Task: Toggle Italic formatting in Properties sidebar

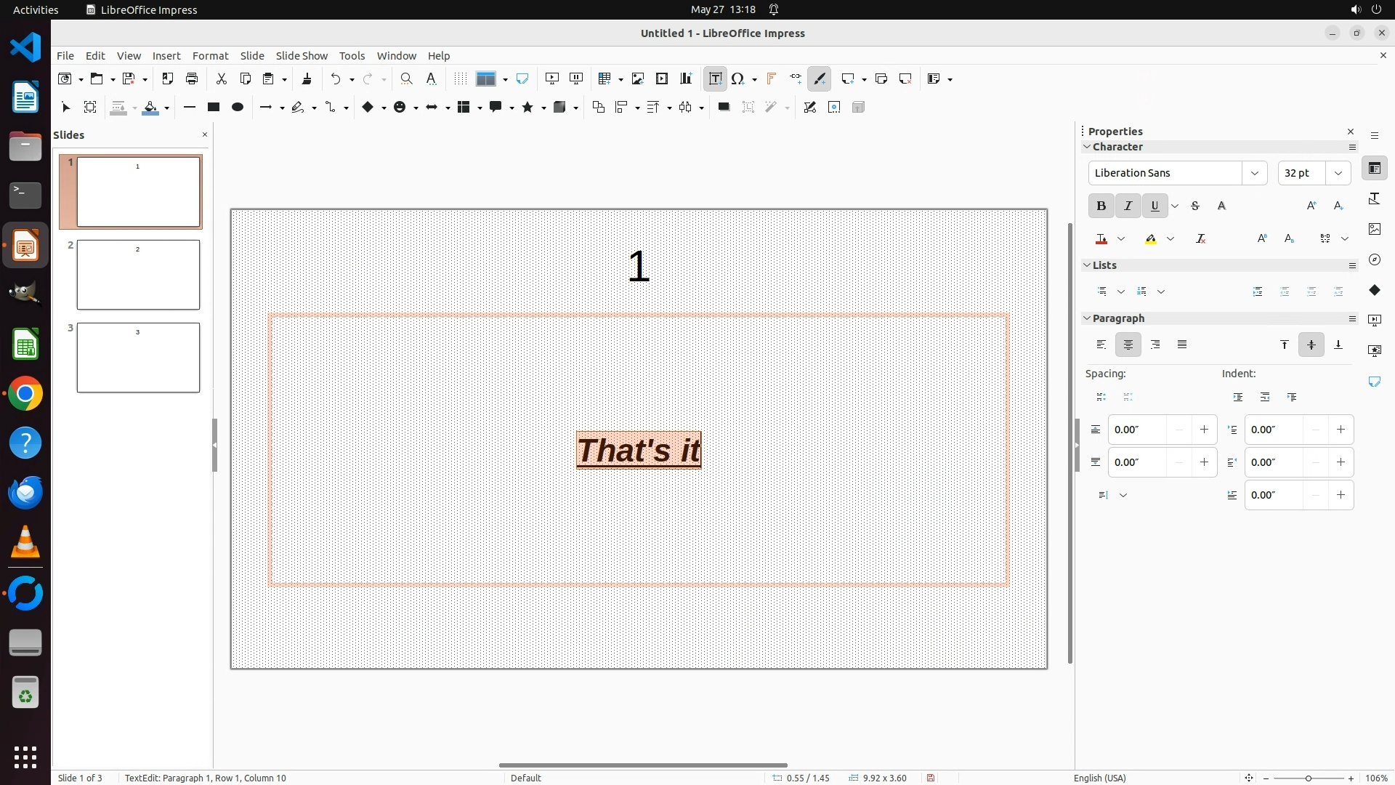Action: coord(1128,206)
